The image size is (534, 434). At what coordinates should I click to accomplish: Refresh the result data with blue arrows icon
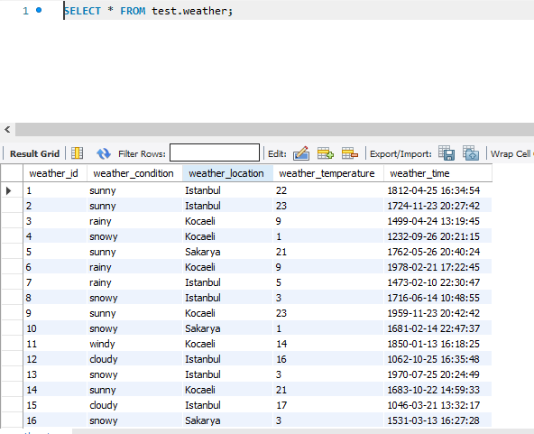[103, 153]
